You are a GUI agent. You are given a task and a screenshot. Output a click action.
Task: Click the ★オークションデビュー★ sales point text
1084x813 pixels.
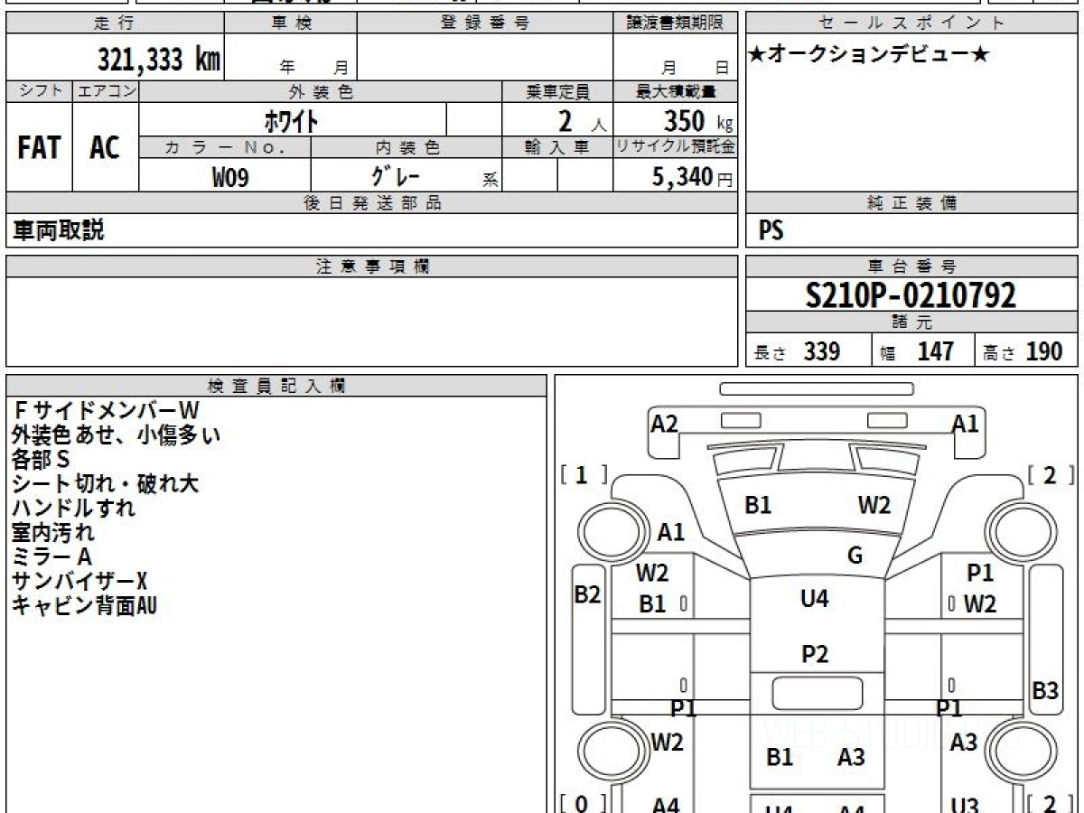[869, 54]
